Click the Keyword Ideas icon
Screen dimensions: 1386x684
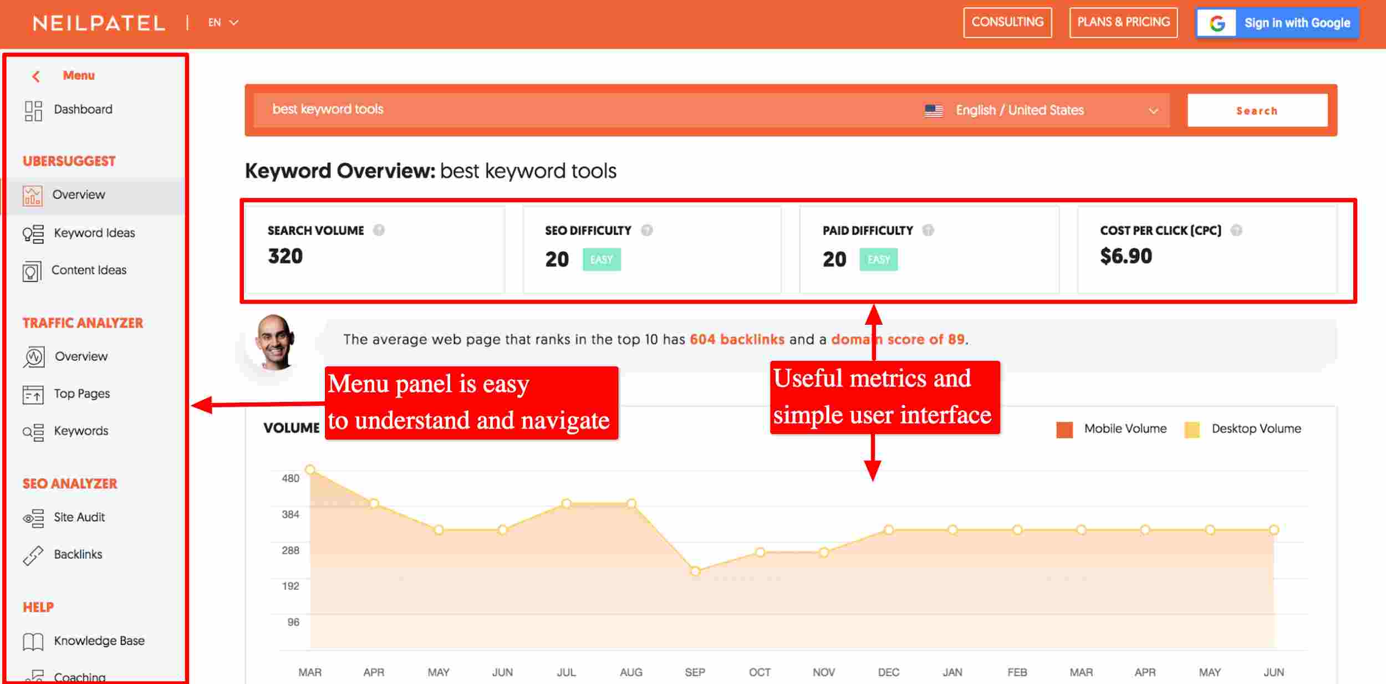click(x=33, y=234)
